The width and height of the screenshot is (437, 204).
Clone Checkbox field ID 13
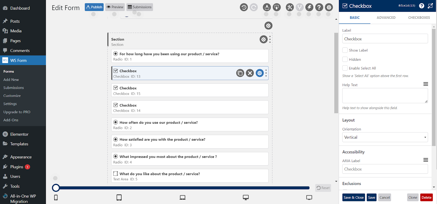tap(240, 73)
